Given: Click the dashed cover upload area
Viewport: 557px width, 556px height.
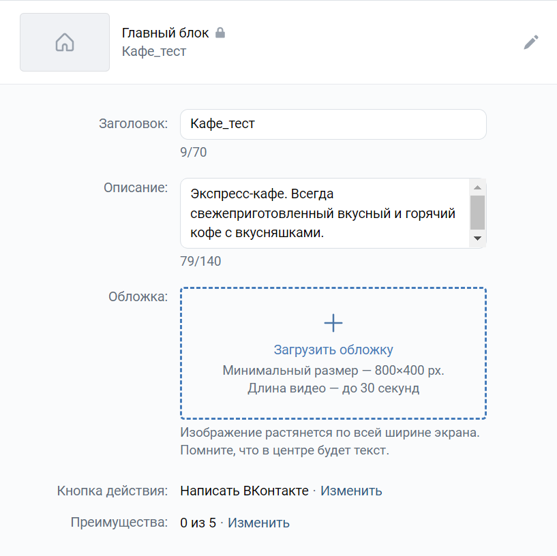Looking at the screenshot, I should [333, 353].
